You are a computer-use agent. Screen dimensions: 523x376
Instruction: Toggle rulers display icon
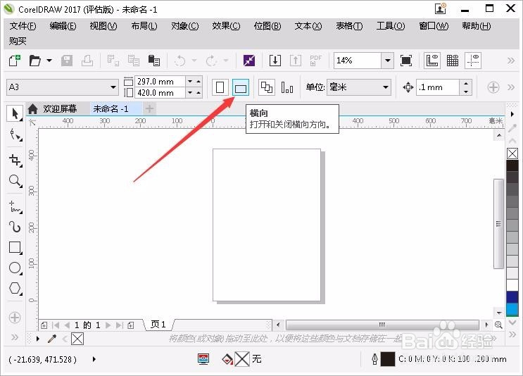432,61
